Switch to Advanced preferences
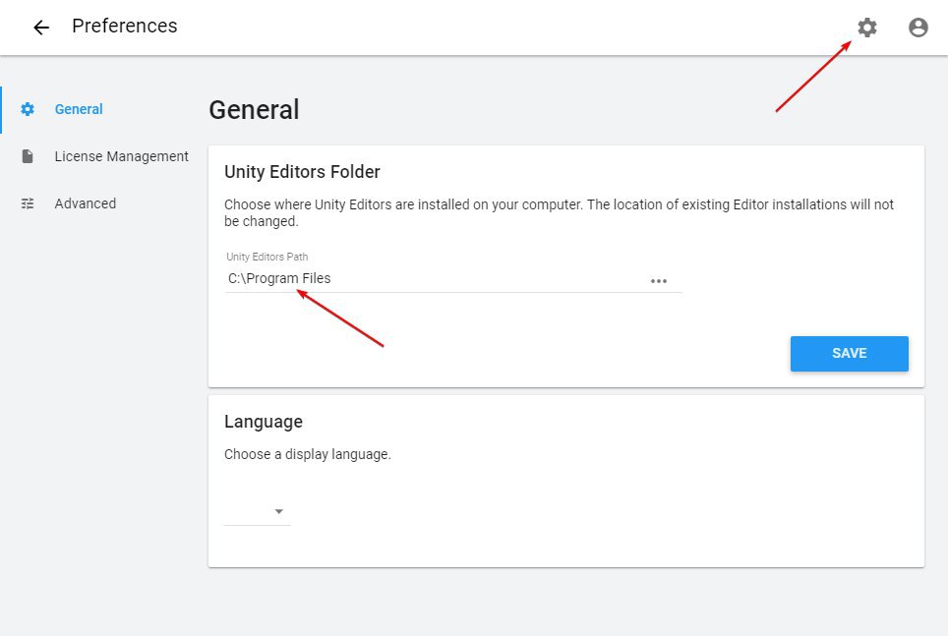The image size is (948, 636). pyautogui.click(x=86, y=203)
